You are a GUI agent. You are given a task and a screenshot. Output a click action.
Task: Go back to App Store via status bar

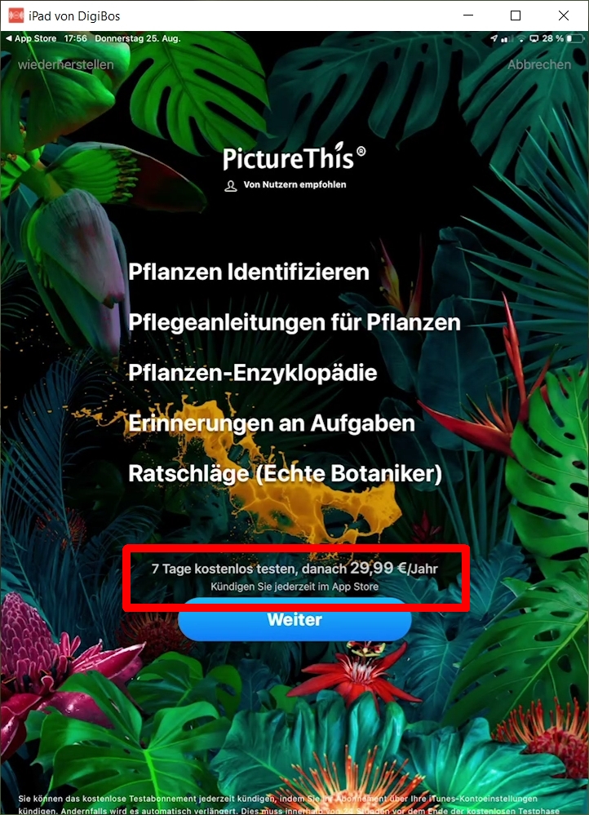coord(31,38)
